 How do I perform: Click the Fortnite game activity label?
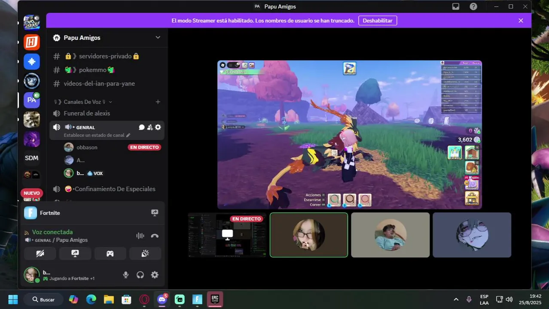click(50, 213)
